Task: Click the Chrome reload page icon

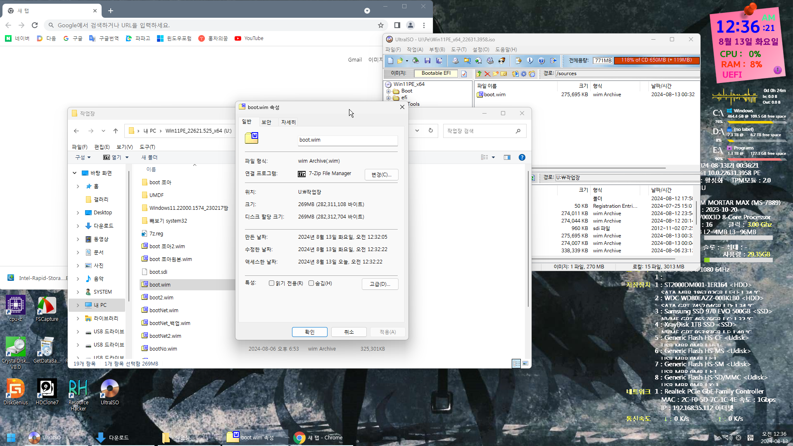Action: (x=35, y=25)
